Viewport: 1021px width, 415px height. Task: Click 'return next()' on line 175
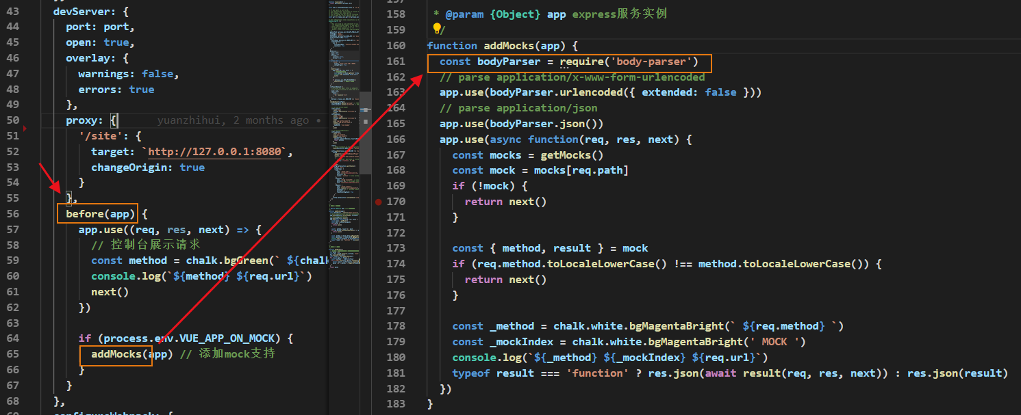[506, 280]
